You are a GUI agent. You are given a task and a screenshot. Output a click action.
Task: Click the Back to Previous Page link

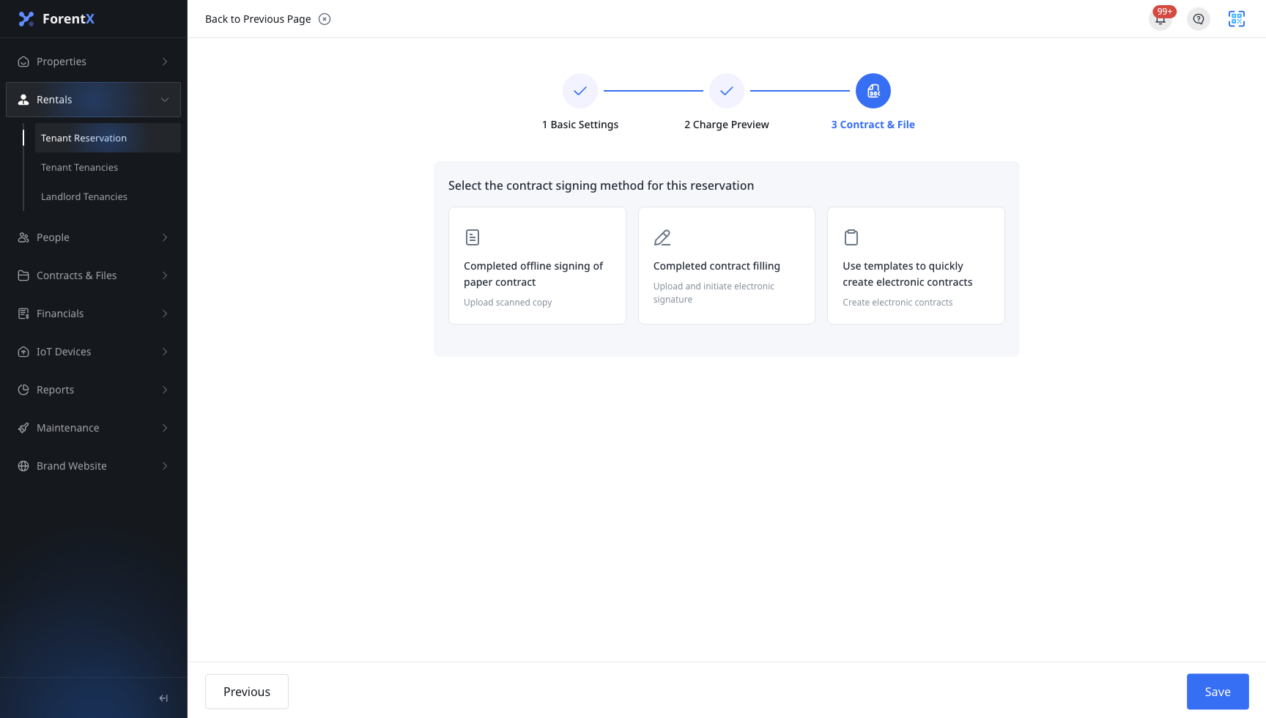click(258, 19)
